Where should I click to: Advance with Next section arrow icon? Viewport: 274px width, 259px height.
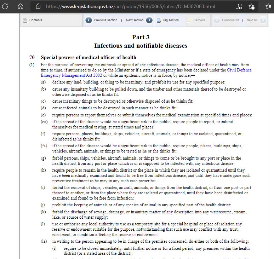click(149, 20)
